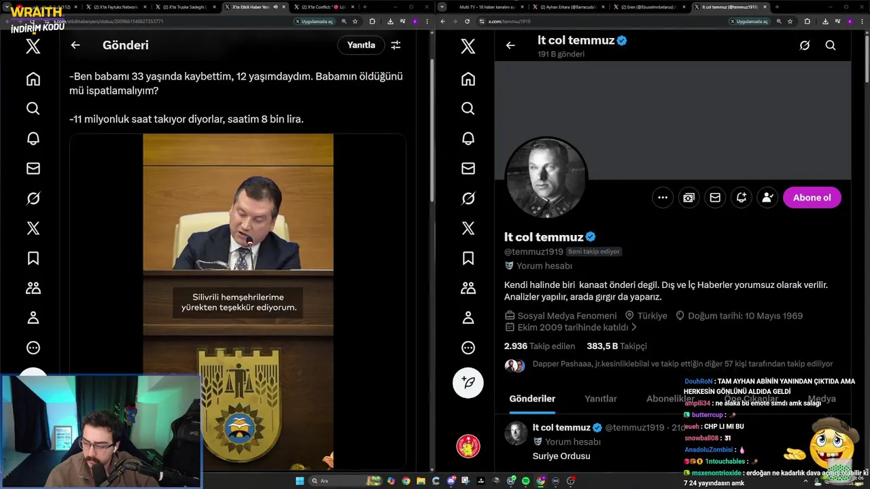The height and width of the screenshot is (489, 870).
Task: Expand the Ekim 2009 joined date chevron
Action: point(633,327)
